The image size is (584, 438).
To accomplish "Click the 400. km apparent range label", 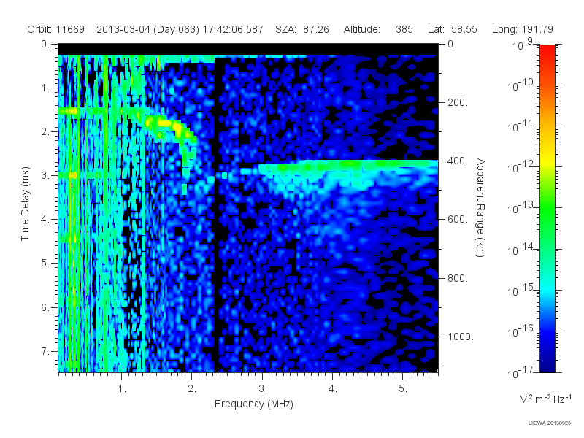I will (458, 161).
